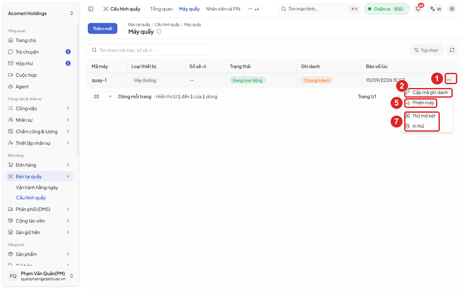Select Phiên máy menu item
Viewport: 463px width, 289px height.
[x=427, y=103]
